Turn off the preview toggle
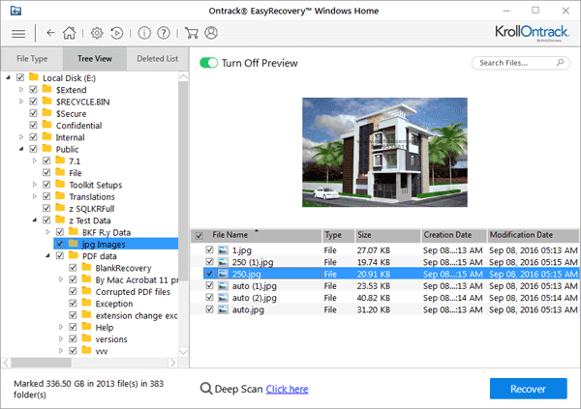Viewport: 581px width, 409px height. (x=208, y=63)
